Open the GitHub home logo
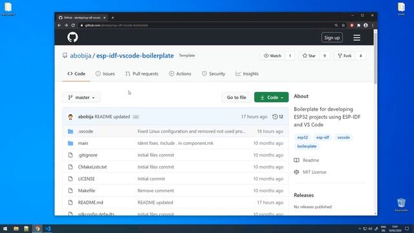This screenshot has height=233, width=414. (x=72, y=38)
